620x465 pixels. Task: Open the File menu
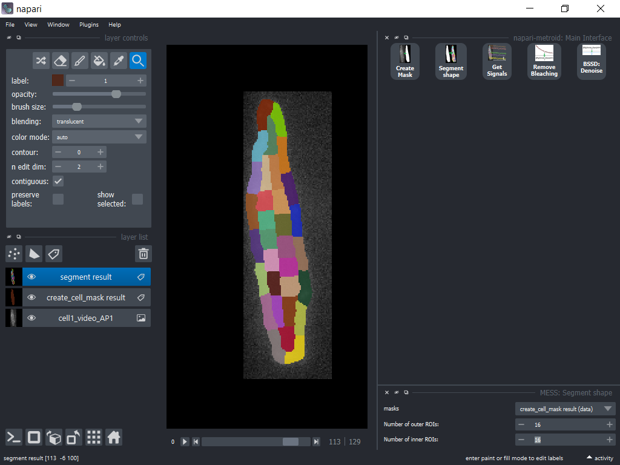pyautogui.click(x=10, y=24)
